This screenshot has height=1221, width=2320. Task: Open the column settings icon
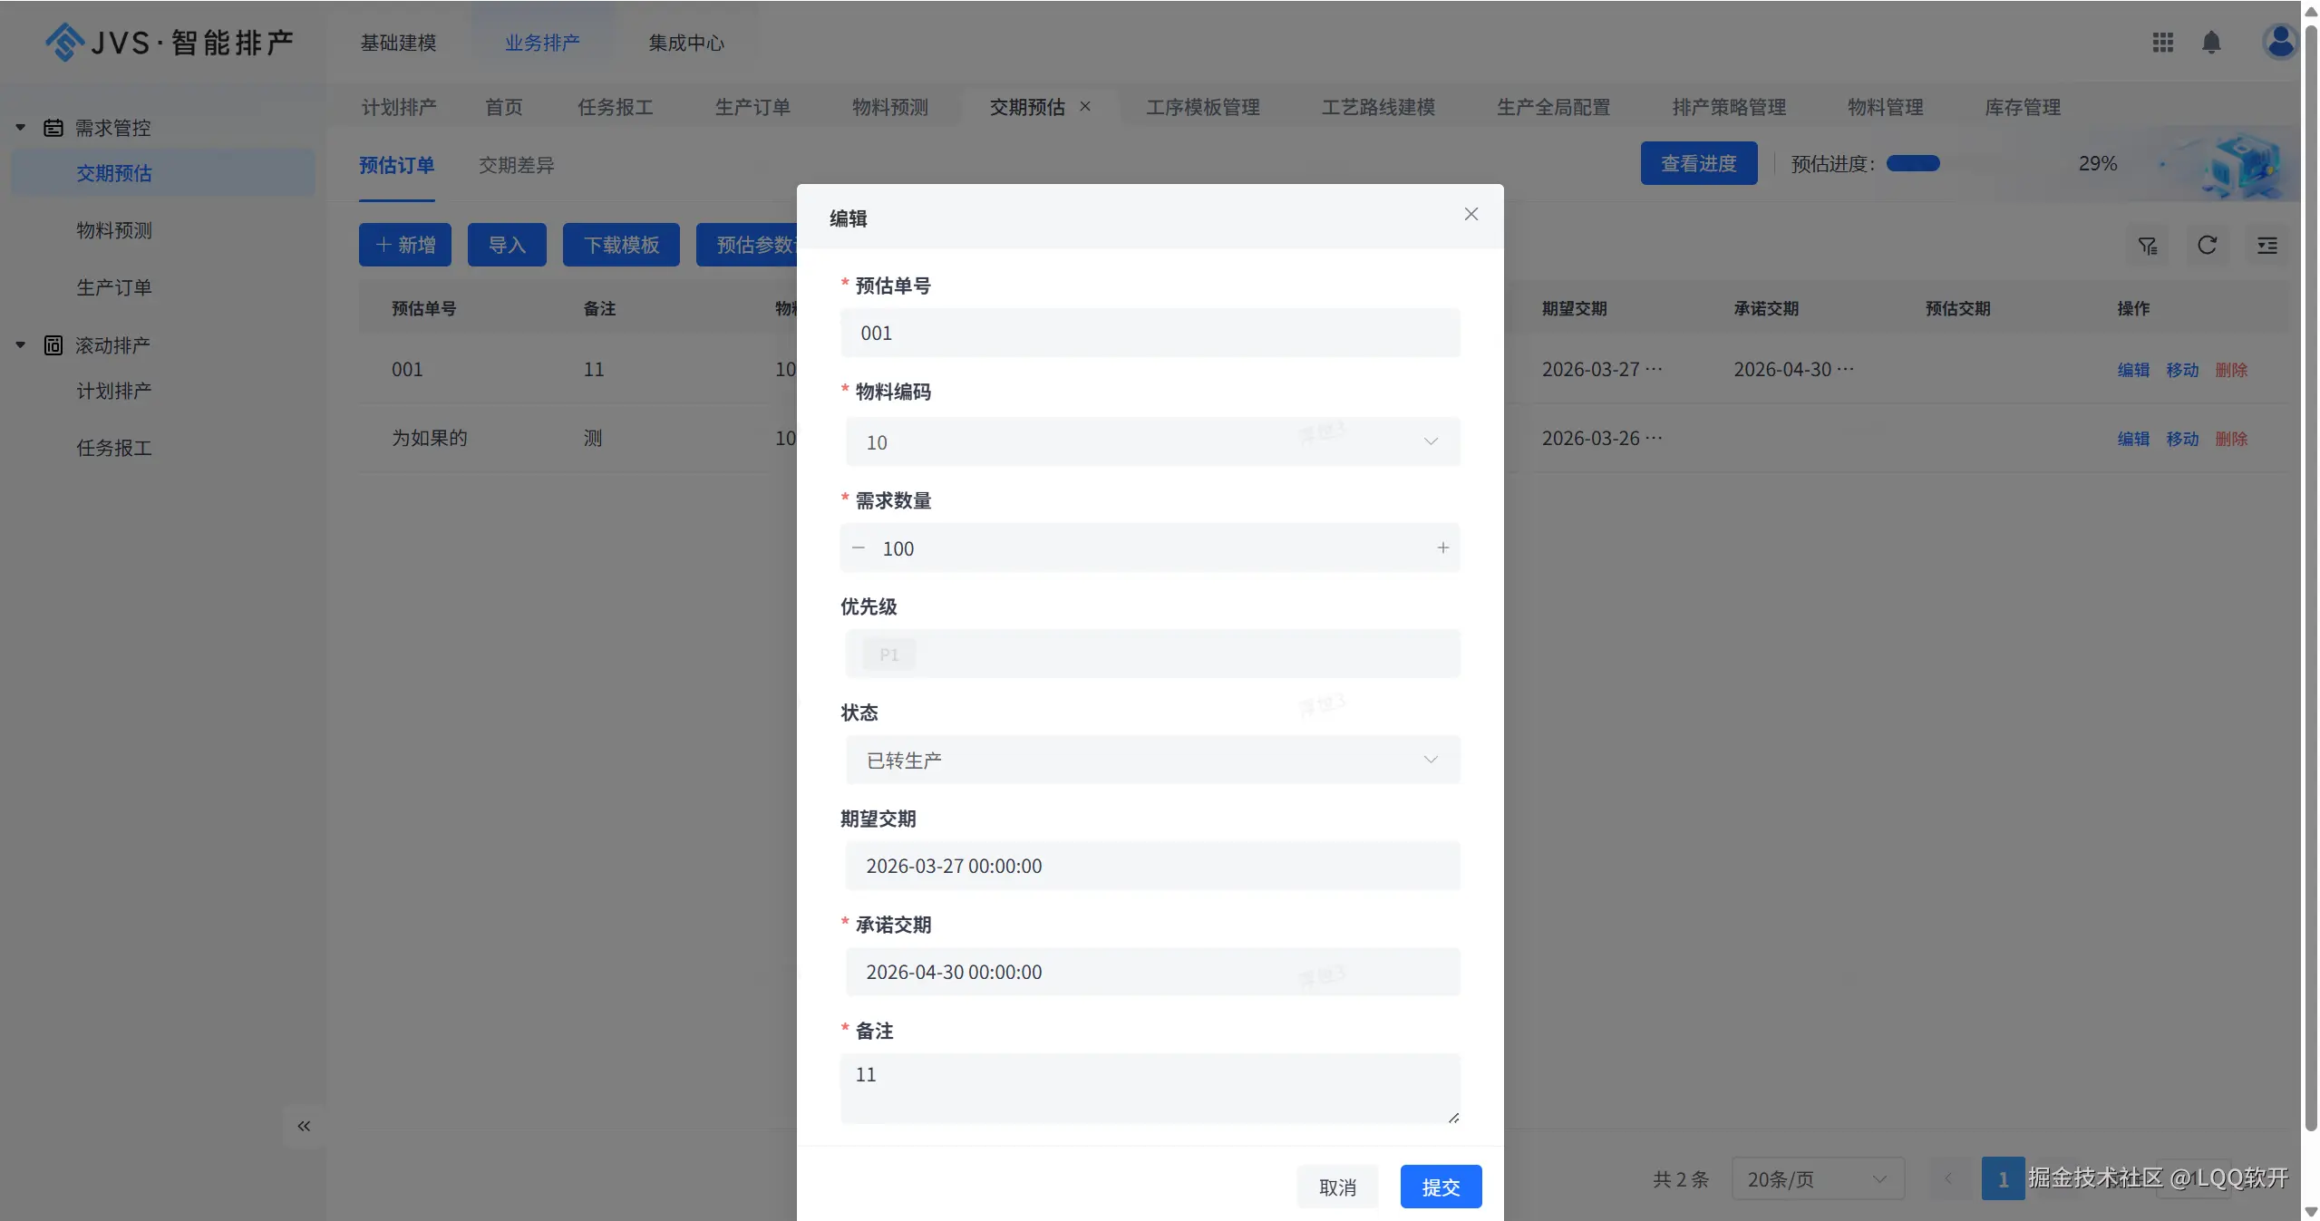[x=2267, y=246]
